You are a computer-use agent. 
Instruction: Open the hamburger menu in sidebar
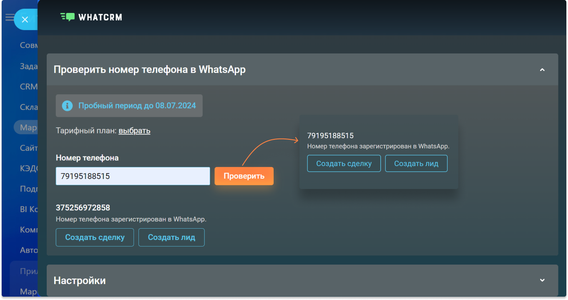coord(9,18)
